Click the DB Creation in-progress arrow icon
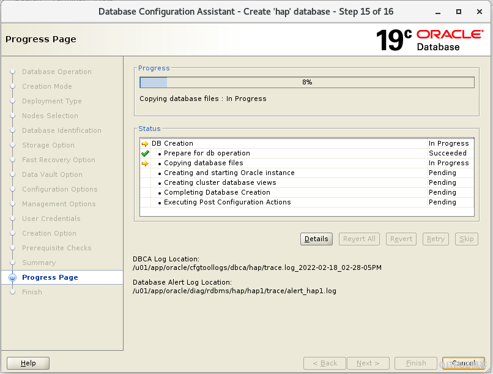The height and width of the screenshot is (374, 493). (x=145, y=144)
